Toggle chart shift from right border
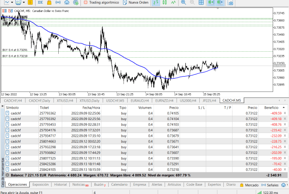 tap(220, 2)
